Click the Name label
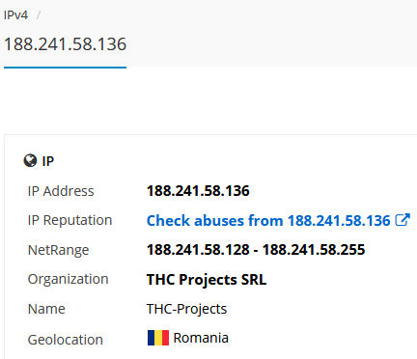The image size is (417, 359). pyautogui.click(x=46, y=309)
